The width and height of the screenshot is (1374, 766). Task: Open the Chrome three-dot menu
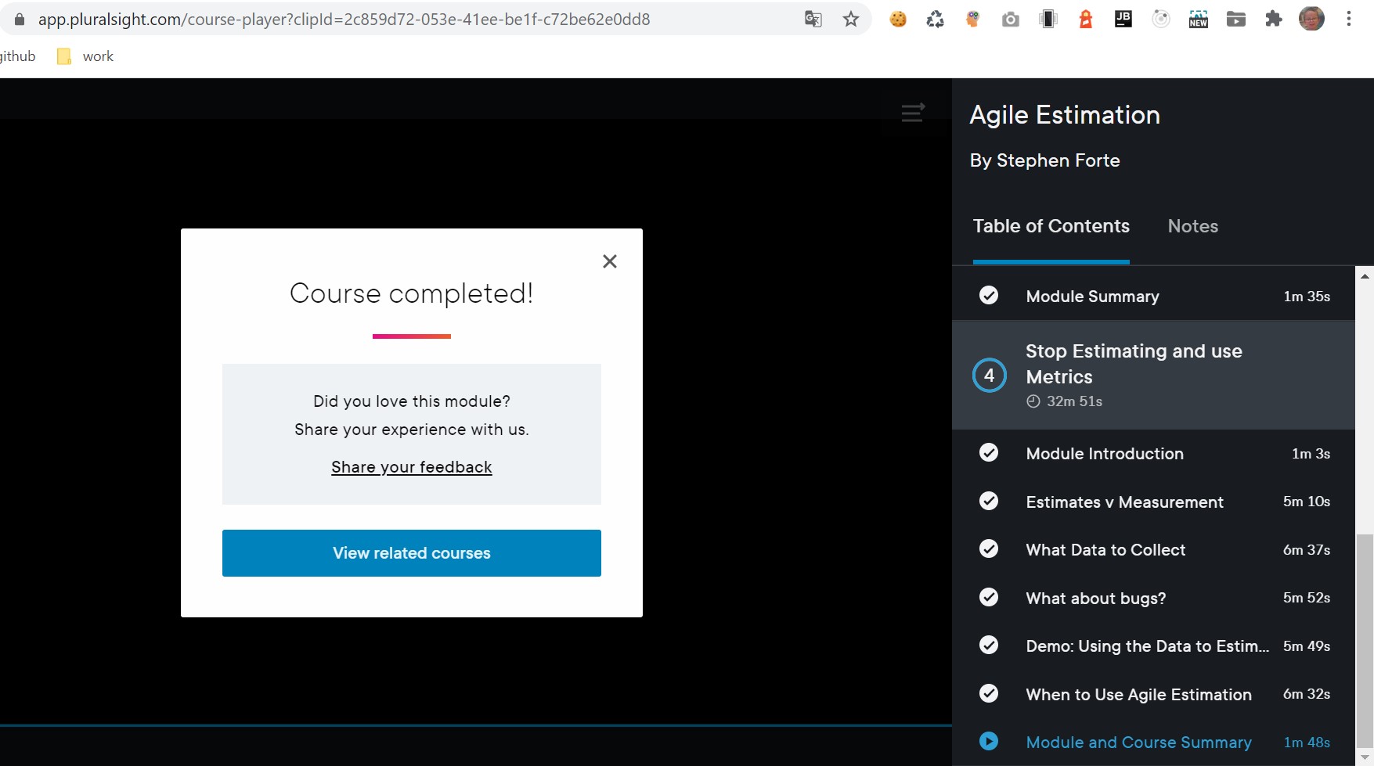pyautogui.click(x=1349, y=20)
